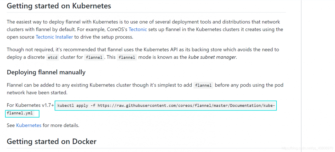
Task: Click the paragraph starting 'Flannel can be added'
Action: (145, 89)
